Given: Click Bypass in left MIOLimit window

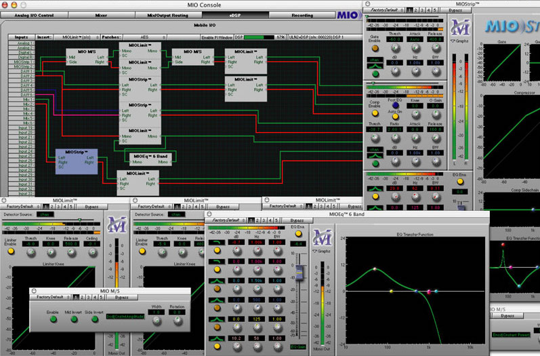Looking at the screenshot, I should (91, 207).
